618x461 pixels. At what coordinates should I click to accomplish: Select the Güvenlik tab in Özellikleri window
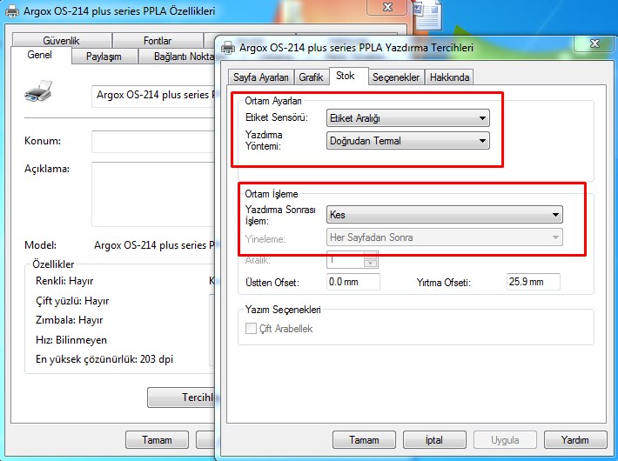click(x=62, y=41)
